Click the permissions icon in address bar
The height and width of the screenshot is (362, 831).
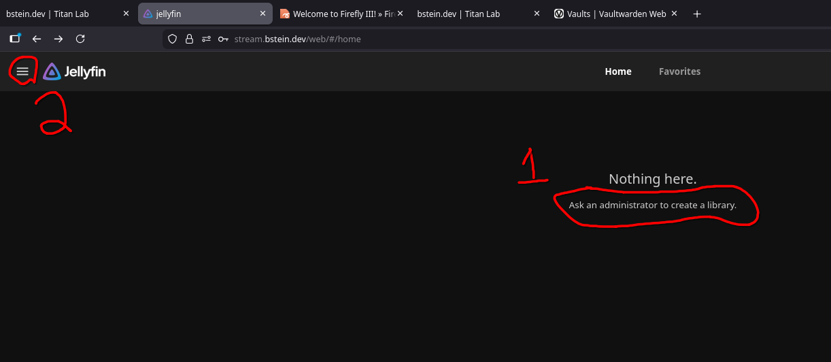[206, 39]
